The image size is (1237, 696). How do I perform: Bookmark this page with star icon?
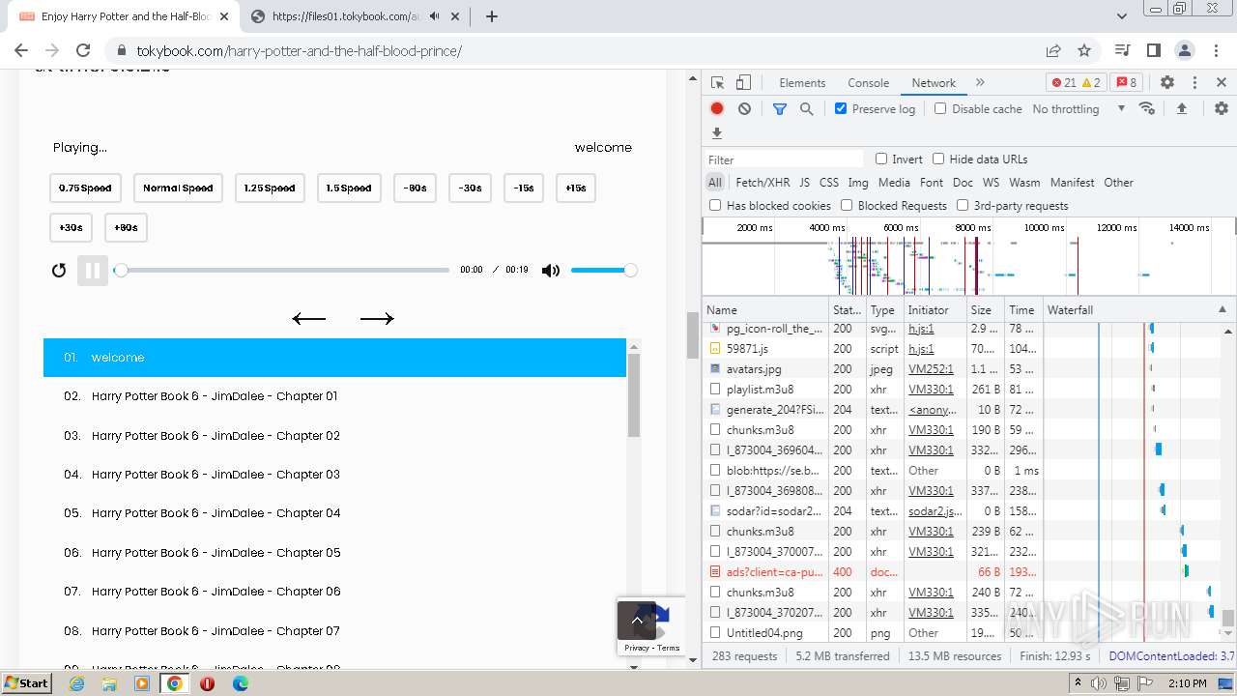pyautogui.click(x=1084, y=50)
